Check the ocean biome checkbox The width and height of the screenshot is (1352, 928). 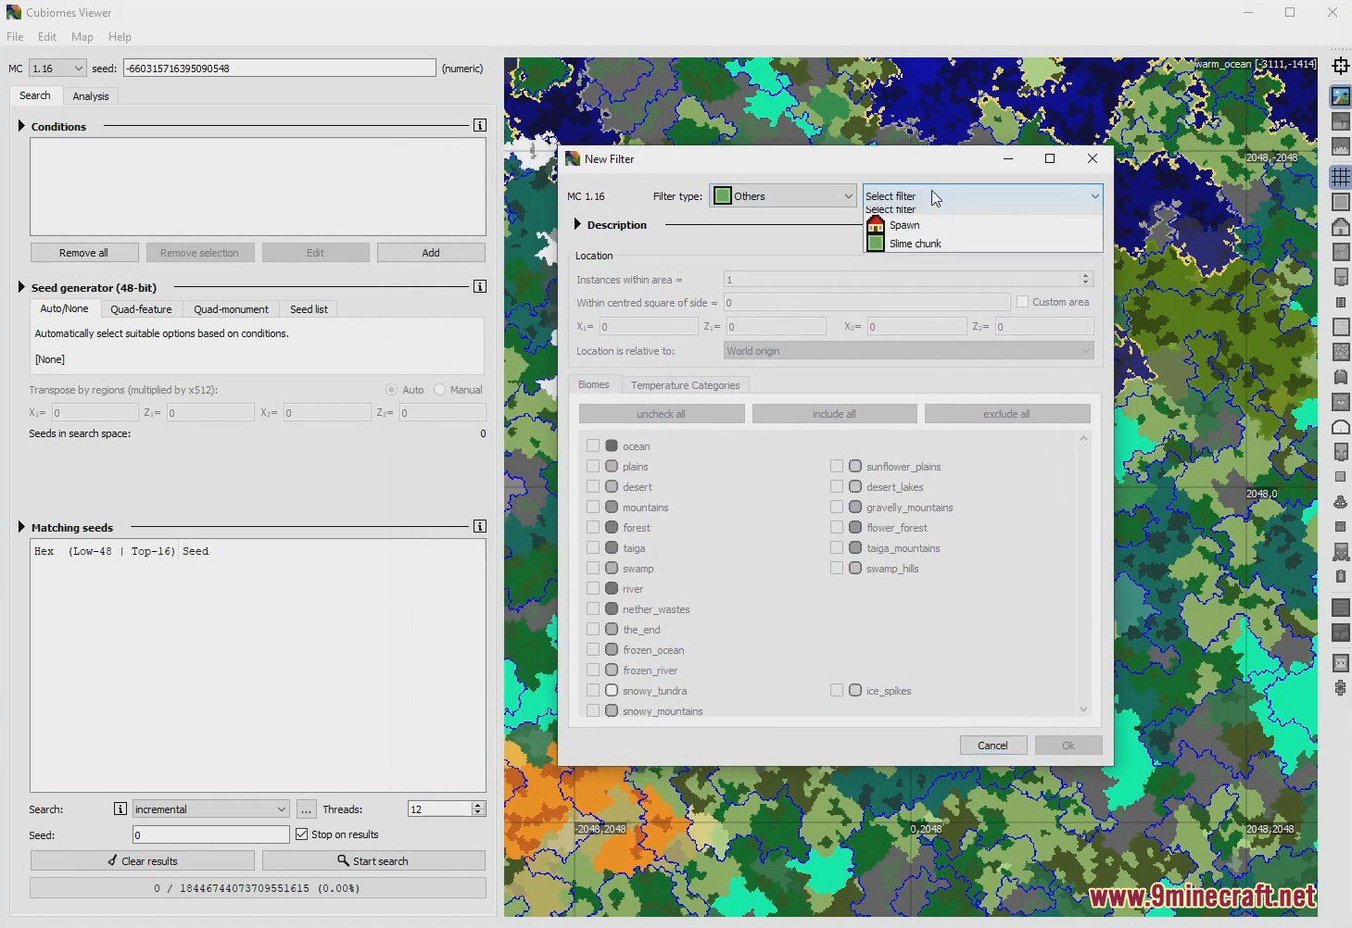pos(593,445)
